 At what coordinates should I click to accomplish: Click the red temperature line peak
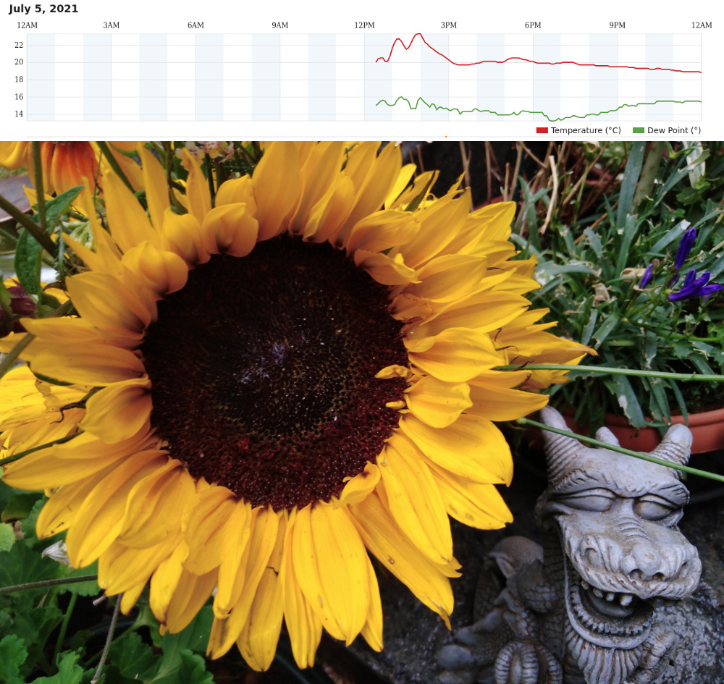pyautogui.click(x=418, y=34)
